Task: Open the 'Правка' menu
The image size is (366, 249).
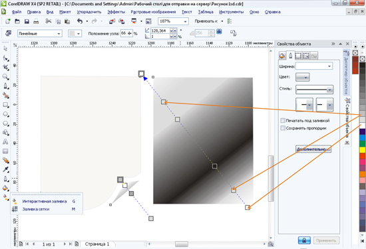Action: point(34,12)
